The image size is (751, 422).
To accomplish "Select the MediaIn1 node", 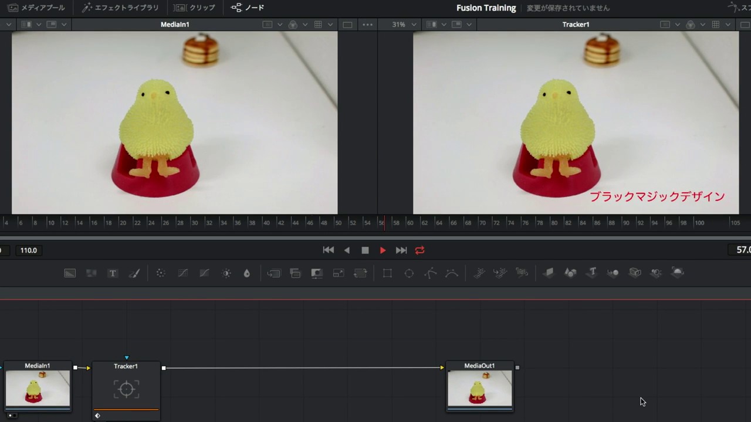I will coord(38,386).
